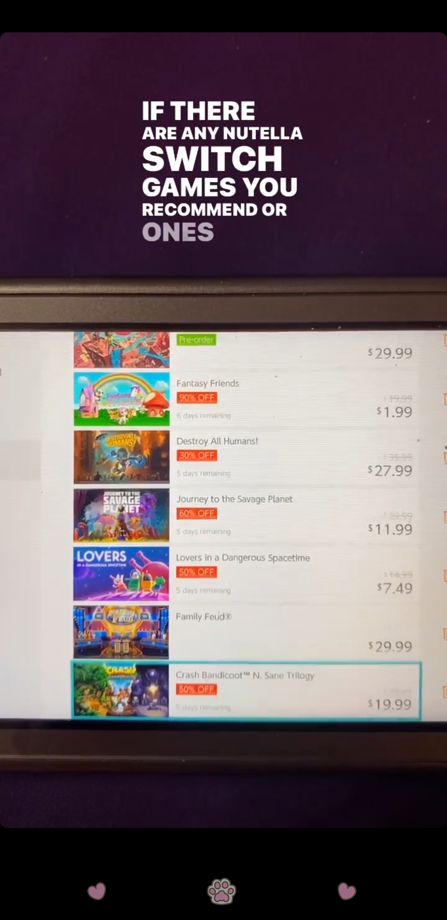Click the $27.99 price for Destroy All Humans!
Image resolution: width=447 pixels, height=920 pixels.
coord(390,471)
